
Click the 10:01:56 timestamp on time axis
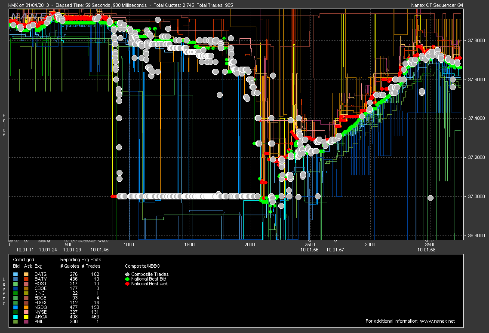tap(309, 250)
